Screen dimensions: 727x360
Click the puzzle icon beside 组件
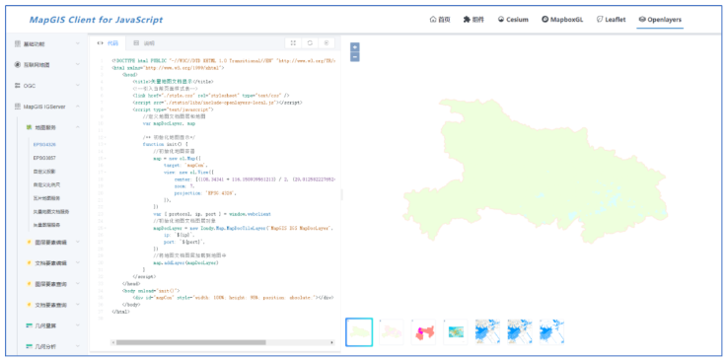pyautogui.click(x=467, y=20)
